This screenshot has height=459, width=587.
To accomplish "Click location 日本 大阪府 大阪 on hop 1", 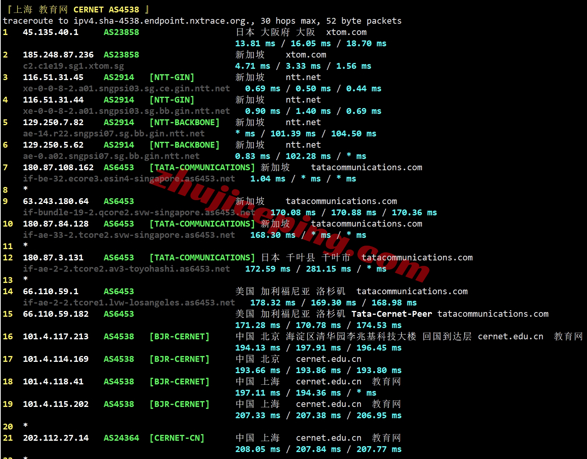I will [275, 32].
